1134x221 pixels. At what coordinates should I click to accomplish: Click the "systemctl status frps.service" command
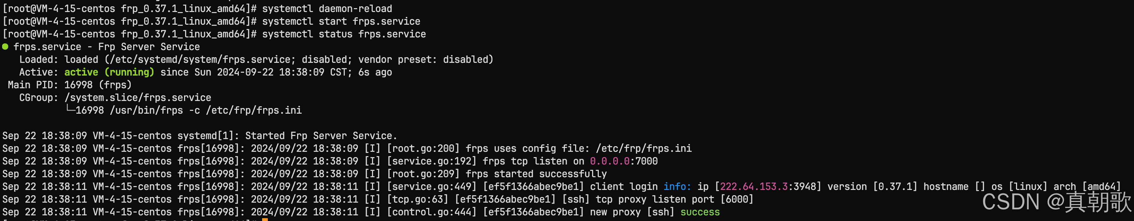pos(344,34)
